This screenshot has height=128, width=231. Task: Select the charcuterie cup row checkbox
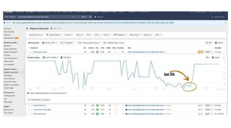click(29, 105)
